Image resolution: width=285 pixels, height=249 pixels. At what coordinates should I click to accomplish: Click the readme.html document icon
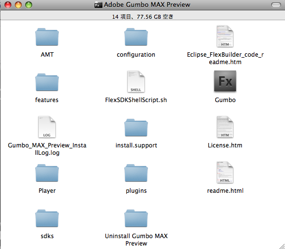point(225,173)
